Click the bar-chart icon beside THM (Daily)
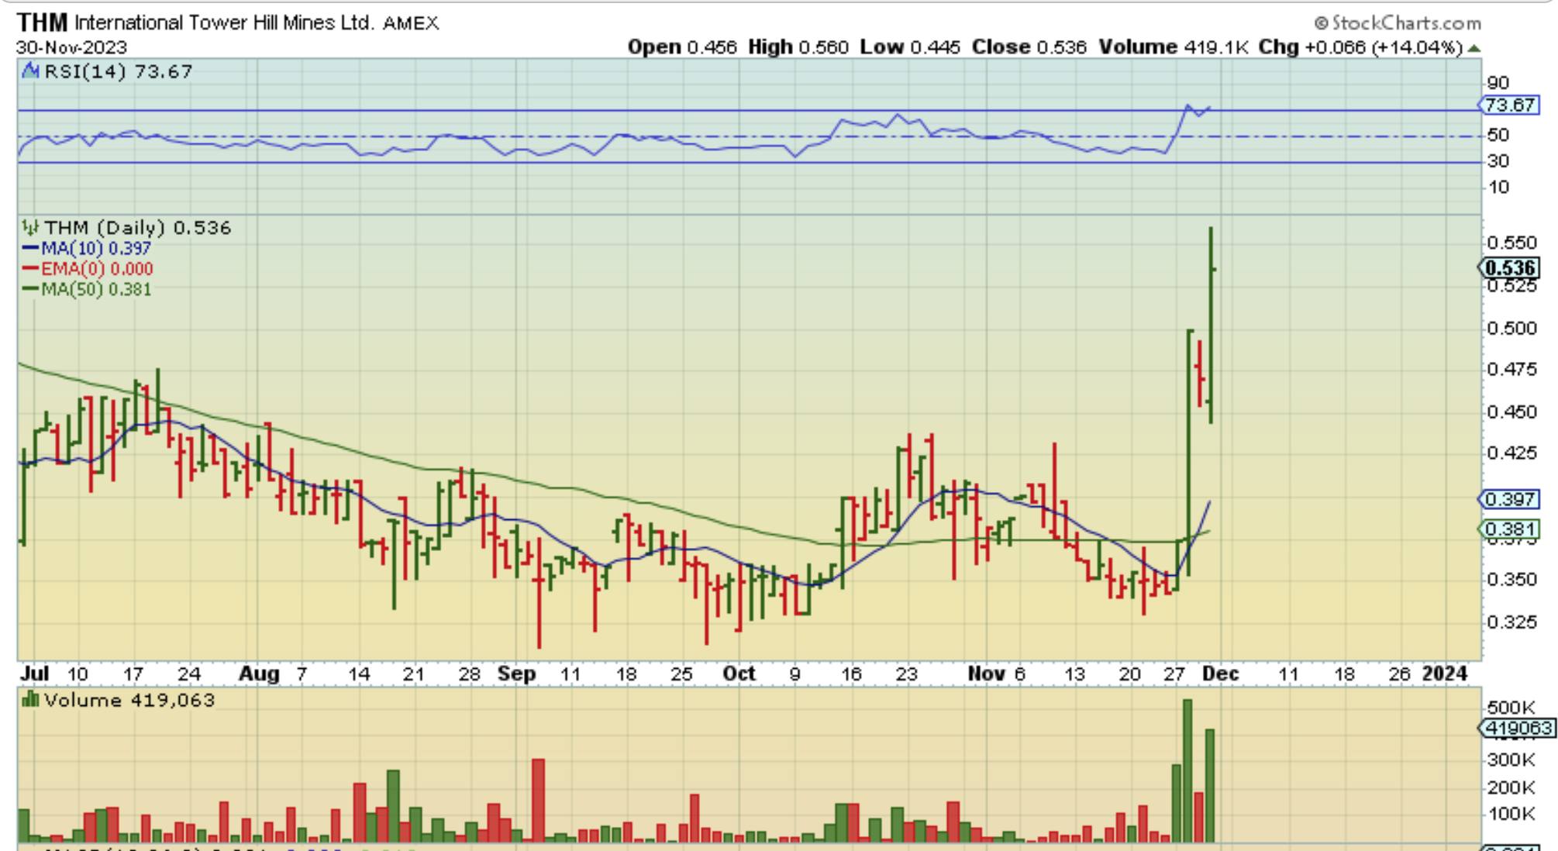This screenshot has height=851, width=1558. tap(30, 228)
